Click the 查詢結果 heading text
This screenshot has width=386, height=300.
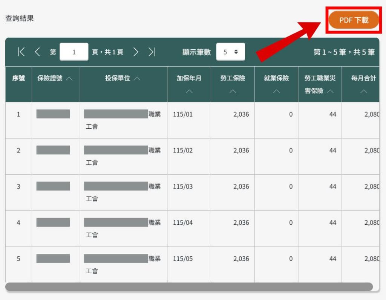(20, 18)
